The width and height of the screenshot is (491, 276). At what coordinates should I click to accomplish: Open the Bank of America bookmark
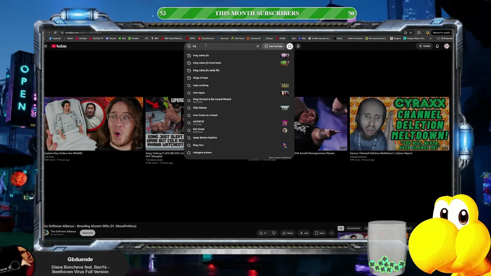point(354,38)
